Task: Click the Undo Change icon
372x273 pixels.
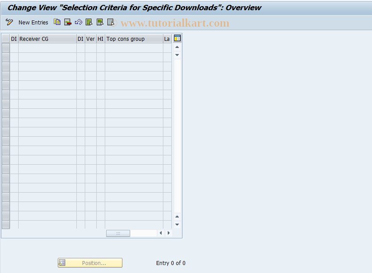Action: pyautogui.click(x=78, y=22)
